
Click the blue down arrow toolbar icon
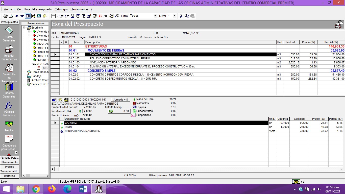22,16
